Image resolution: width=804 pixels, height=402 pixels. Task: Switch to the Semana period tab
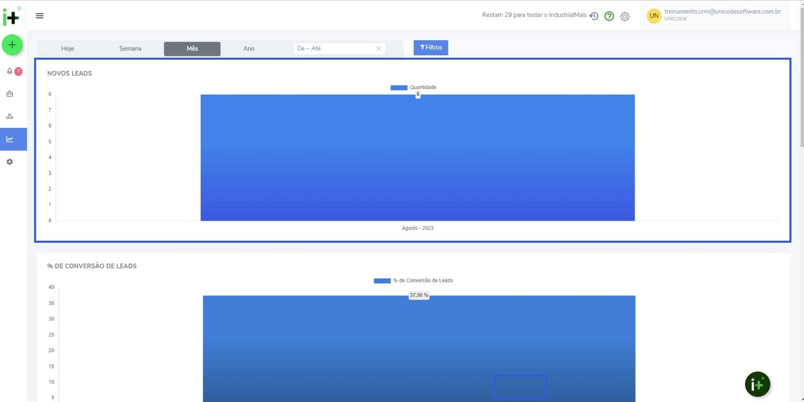[x=130, y=49]
